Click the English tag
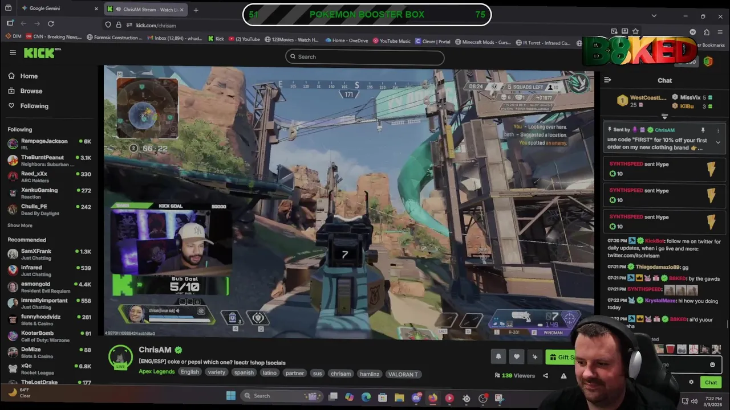The width and height of the screenshot is (730, 410). point(190,372)
